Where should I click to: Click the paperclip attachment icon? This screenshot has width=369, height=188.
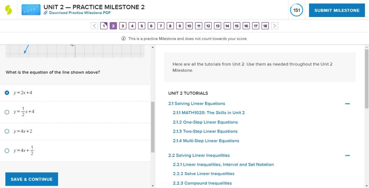45,13
